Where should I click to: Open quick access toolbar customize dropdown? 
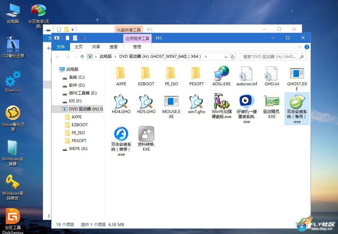(81, 38)
